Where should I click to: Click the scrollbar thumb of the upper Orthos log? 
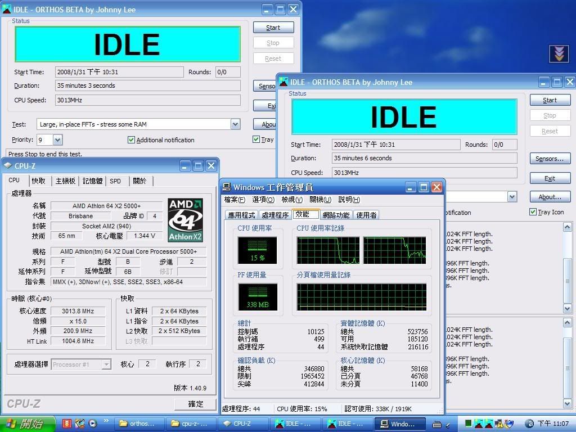[567, 281]
